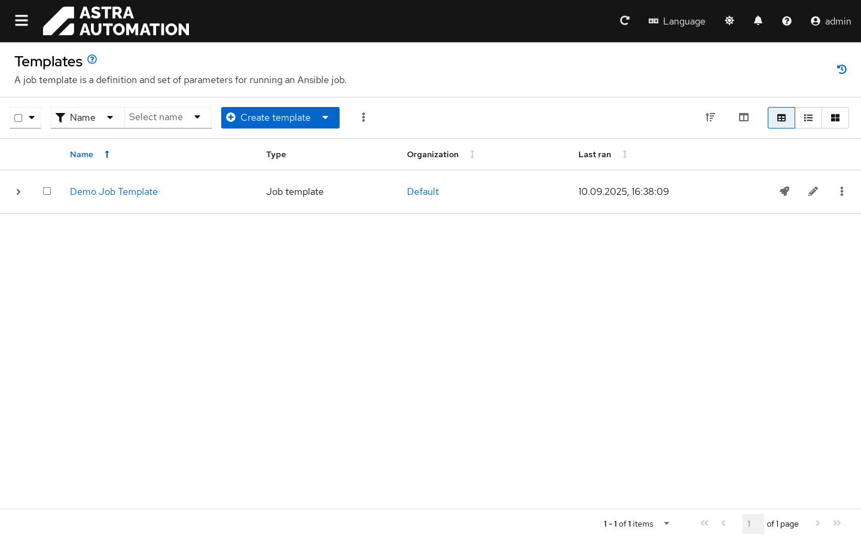Viewport: 861px width, 538px height.
Task: Click the page number input field
Action: (753, 524)
